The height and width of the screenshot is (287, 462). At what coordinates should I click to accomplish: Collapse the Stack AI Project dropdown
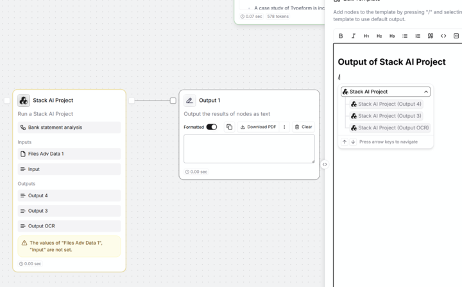[x=425, y=92]
